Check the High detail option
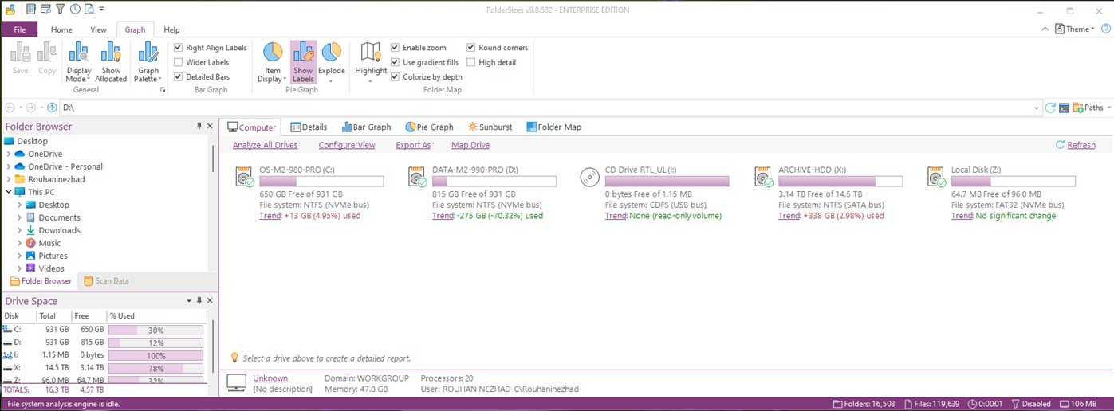Image resolution: width=1114 pixels, height=411 pixels. click(471, 62)
